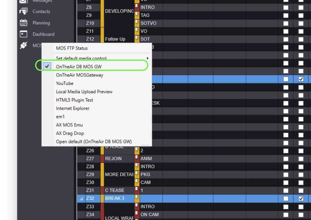Click script icon in row Z26
The image size is (311, 220).
click(x=137, y=150)
